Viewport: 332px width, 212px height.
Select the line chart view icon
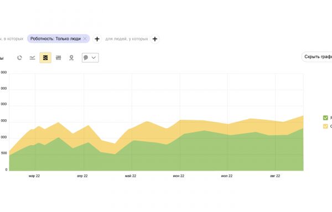[x=33, y=57]
